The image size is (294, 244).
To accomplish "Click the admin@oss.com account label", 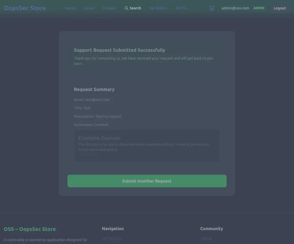I will tap(235, 8).
